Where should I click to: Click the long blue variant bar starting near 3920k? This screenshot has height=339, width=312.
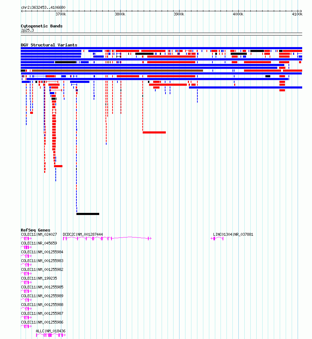[x=245, y=87]
